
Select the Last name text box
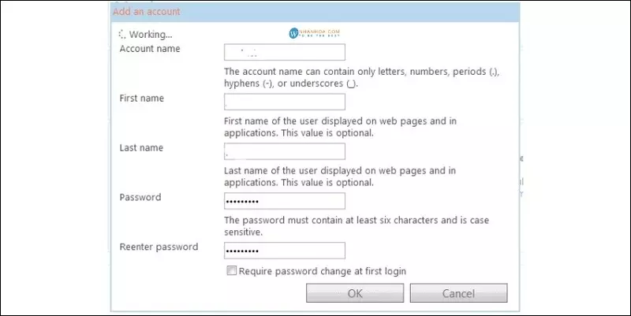[285, 151]
